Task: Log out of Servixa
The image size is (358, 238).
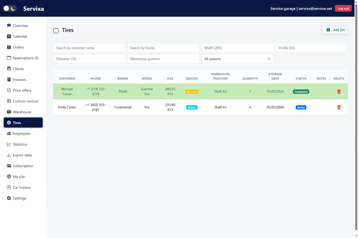Action: (343, 8)
